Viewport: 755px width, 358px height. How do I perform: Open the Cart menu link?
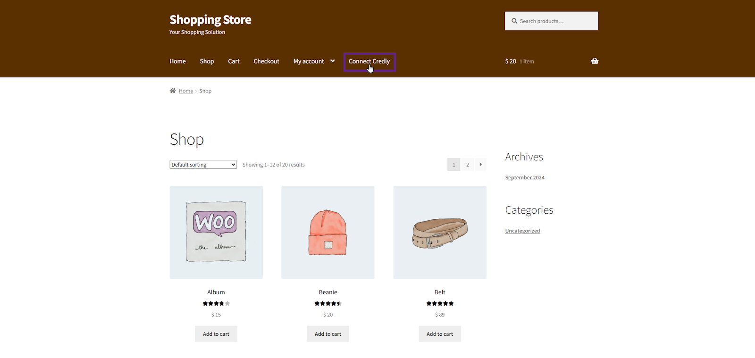(x=234, y=61)
